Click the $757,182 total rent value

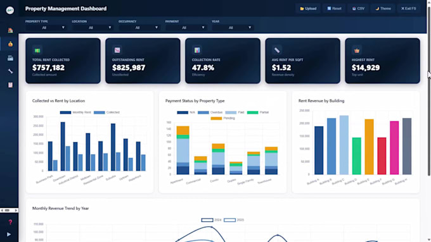click(x=48, y=68)
